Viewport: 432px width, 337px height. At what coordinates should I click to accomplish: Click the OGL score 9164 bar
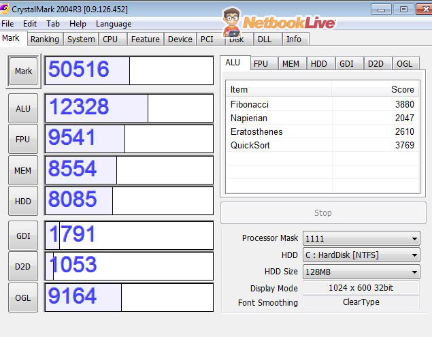(x=129, y=298)
